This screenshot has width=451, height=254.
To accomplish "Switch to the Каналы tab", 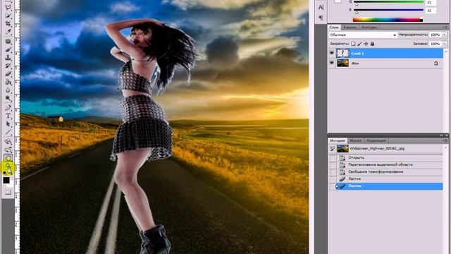I will point(350,28).
